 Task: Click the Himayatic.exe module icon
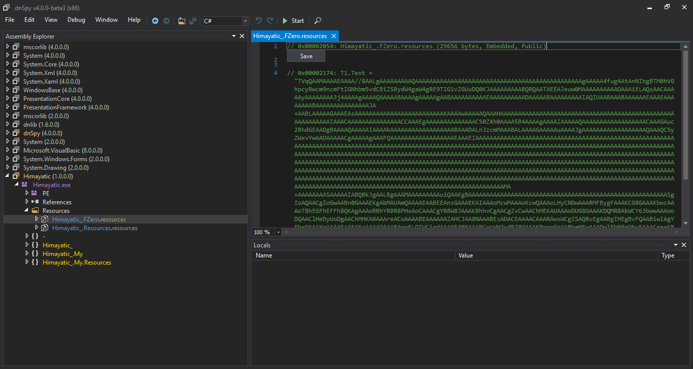[x=24, y=185]
